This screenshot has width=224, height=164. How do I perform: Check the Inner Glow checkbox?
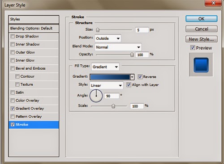click(x=13, y=60)
